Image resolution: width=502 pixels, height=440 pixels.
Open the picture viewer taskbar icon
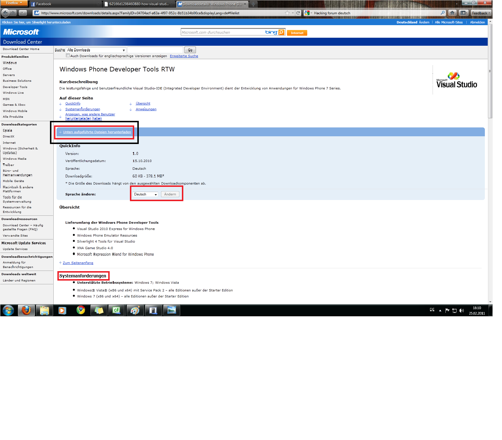(172, 310)
